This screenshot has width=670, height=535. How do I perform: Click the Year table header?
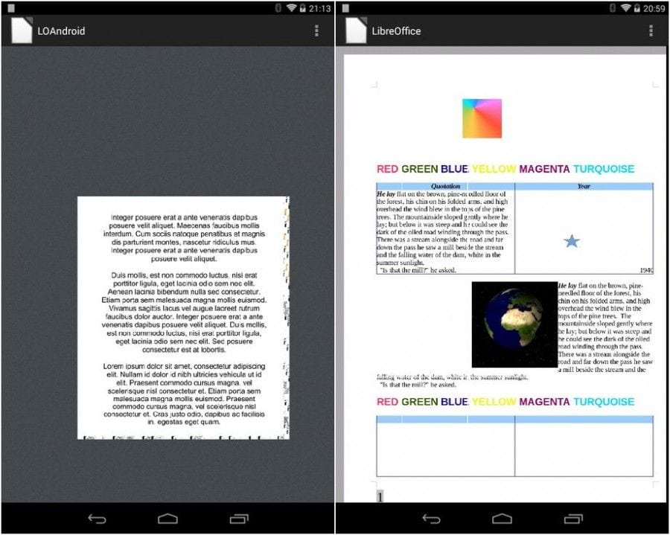pos(584,186)
